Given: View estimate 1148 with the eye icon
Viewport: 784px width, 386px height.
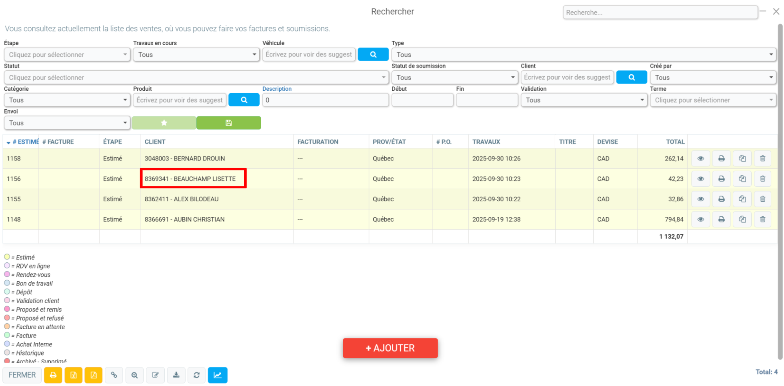Looking at the screenshot, I should pos(700,219).
